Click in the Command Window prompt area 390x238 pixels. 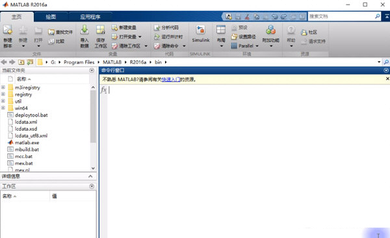point(249,162)
